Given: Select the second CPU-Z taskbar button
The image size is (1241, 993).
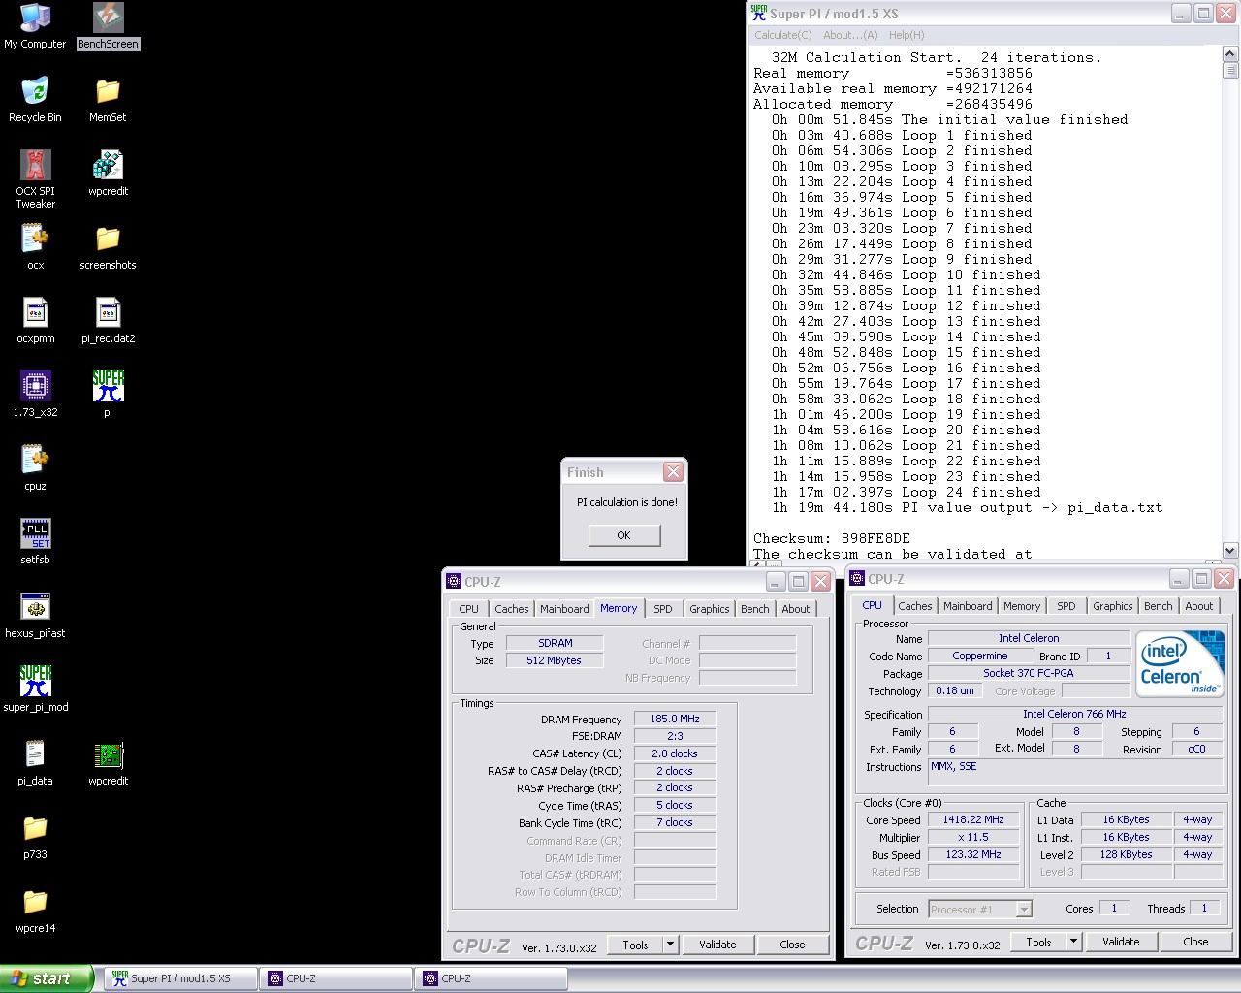Looking at the screenshot, I should (491, 978).
